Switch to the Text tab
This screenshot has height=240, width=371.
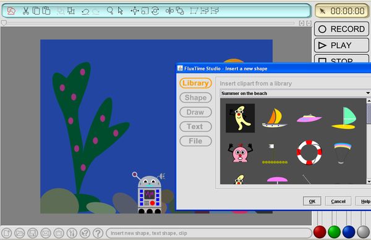coord(195,126)
